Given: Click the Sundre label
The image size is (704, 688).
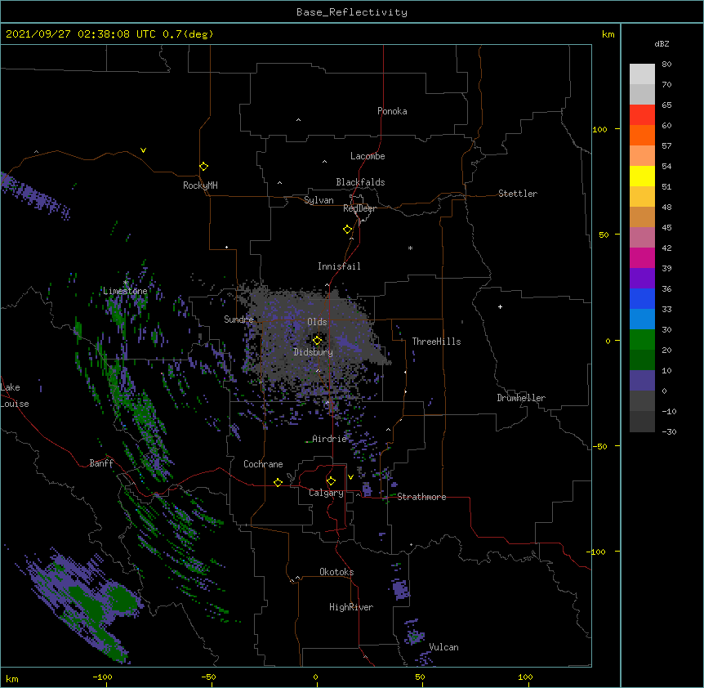Looking at the screenshot, I should pos(238,319).
